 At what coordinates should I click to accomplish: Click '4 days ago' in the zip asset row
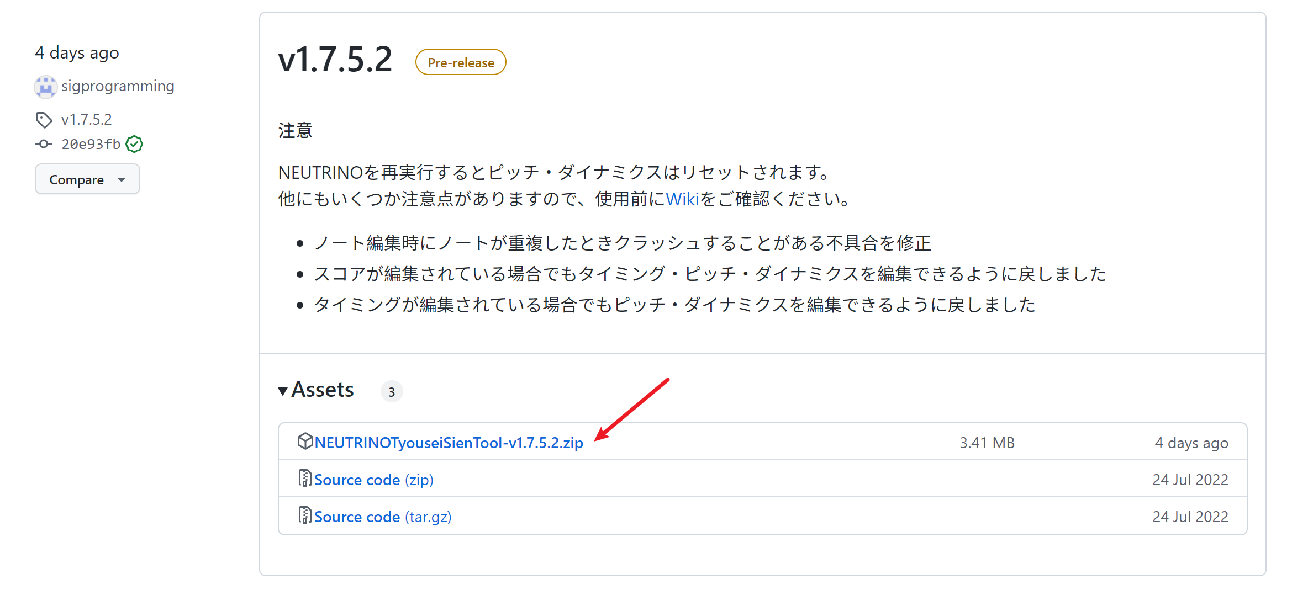[x=1191, y=443]
